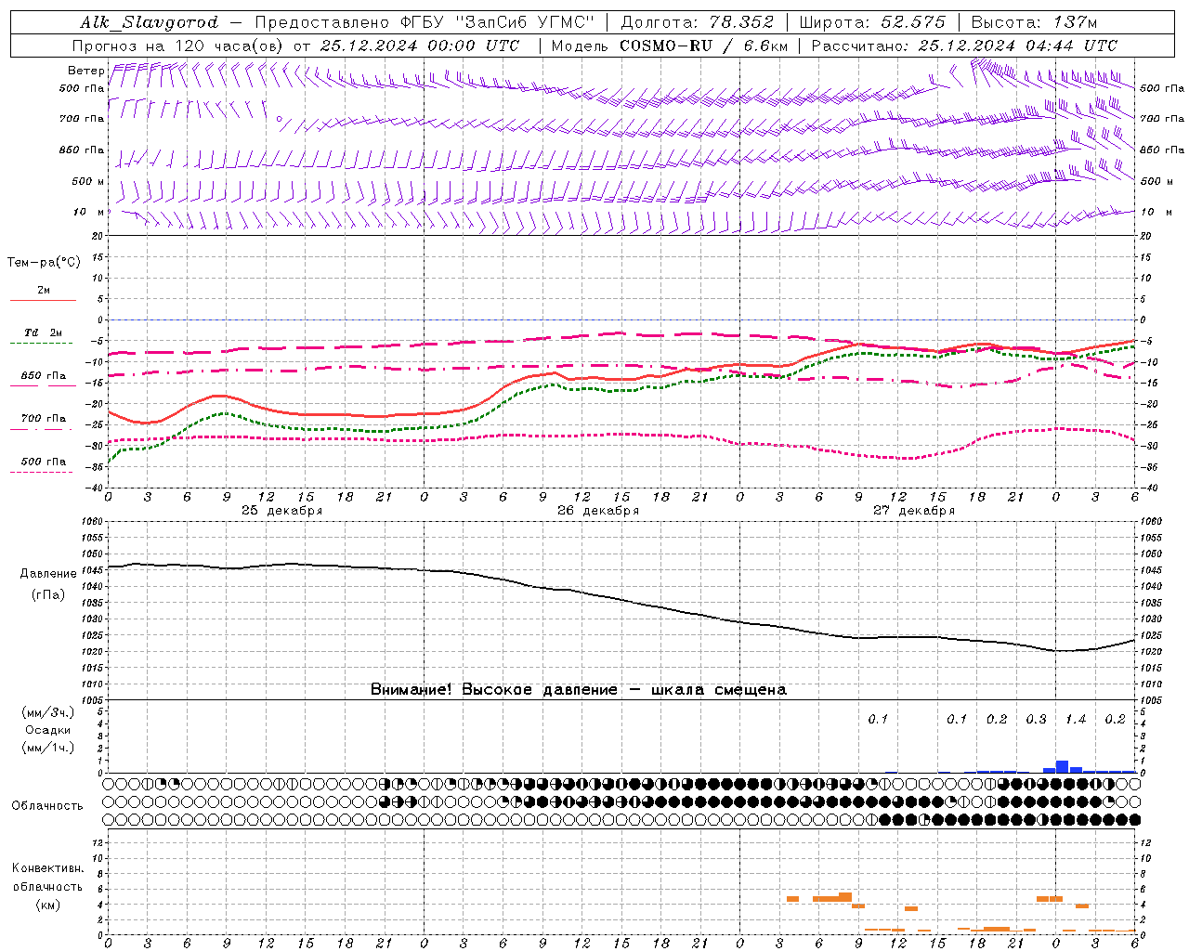The width and height of the screenshot is (1189, 951).
Task: Click the model label 'COSMO-RU / 6.6км'
Action: point(704,46)
